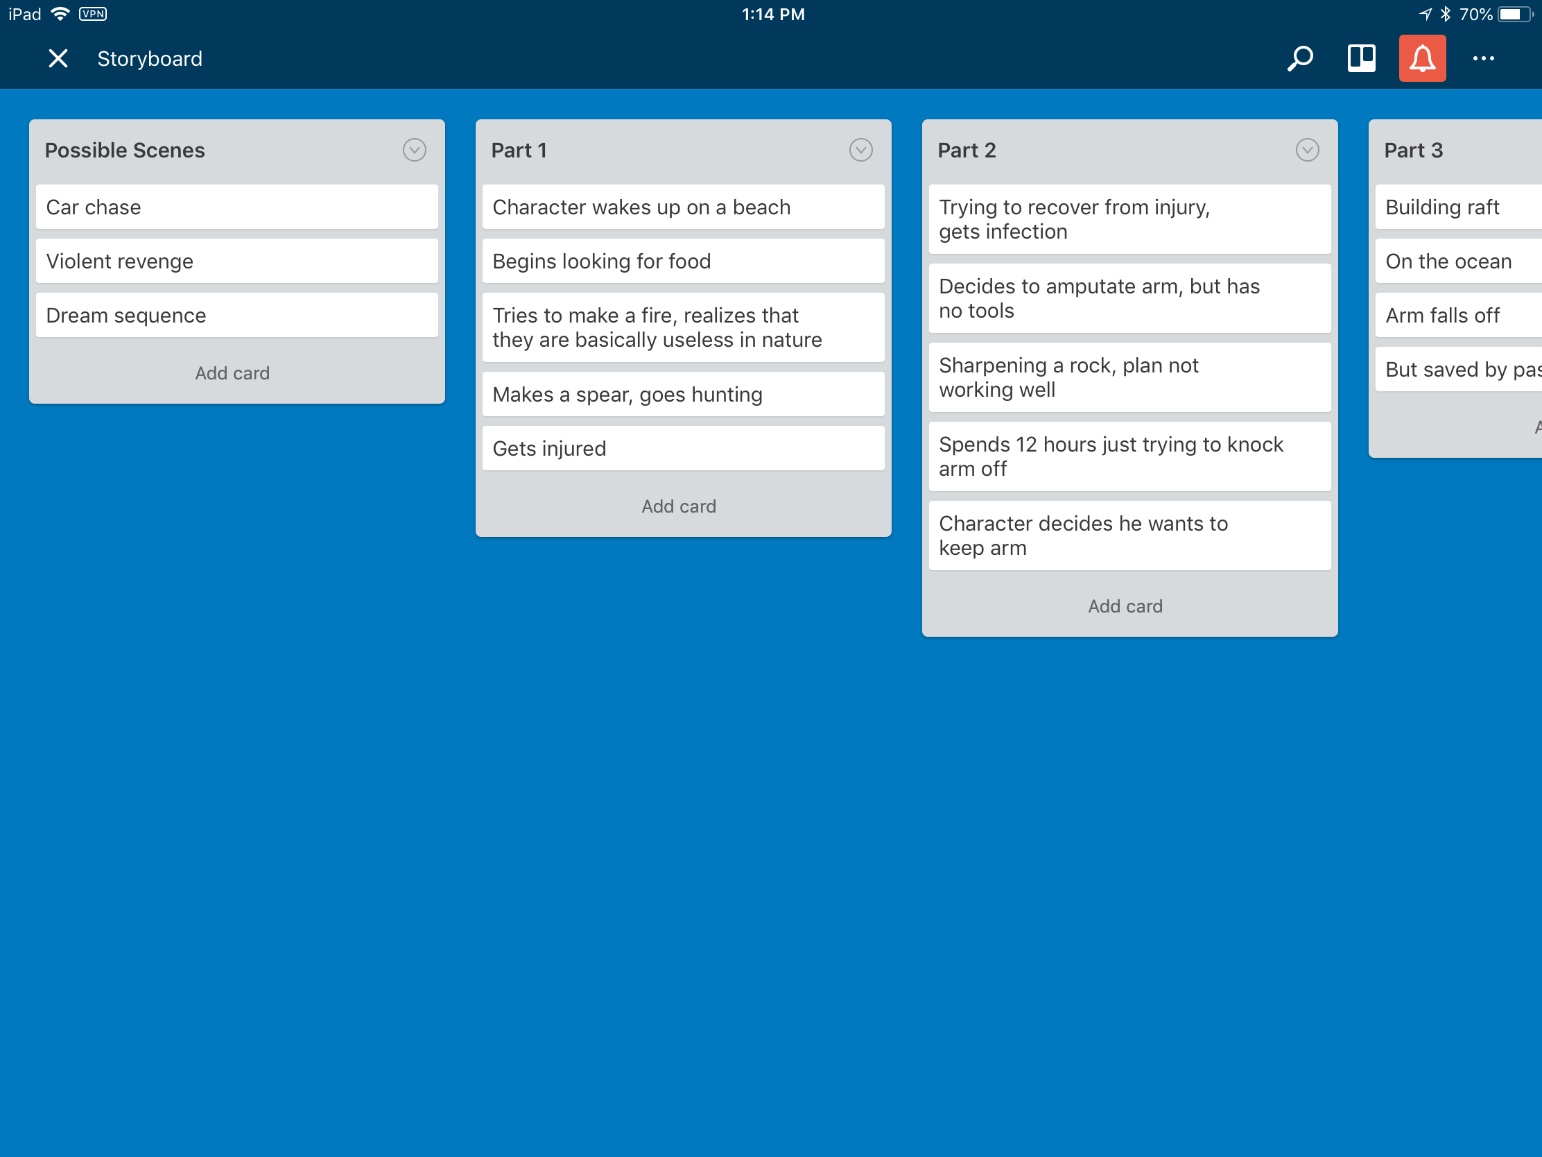Open the red notifications bell

tap(1421, 58)
